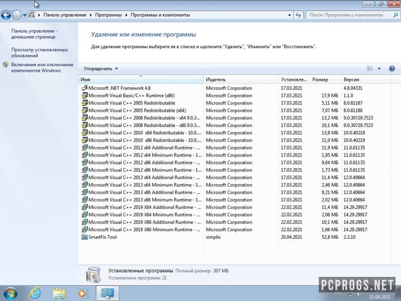Sort by the Установлено date column header

coord(294,80)
